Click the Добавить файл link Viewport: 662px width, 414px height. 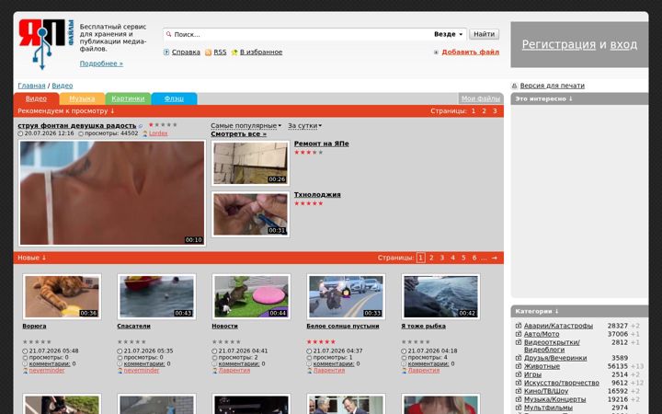(471, 52)
